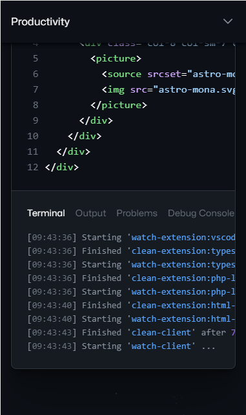Viewport: 246px width, 415px height.
Task: Switch to the Terminal tab
Action: point(46,213)
